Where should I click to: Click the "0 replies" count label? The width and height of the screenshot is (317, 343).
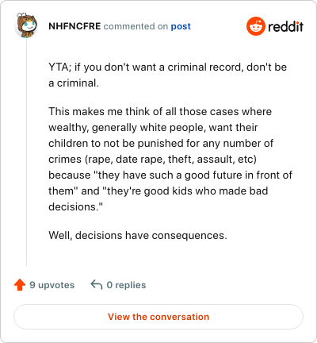pos(126,285)
